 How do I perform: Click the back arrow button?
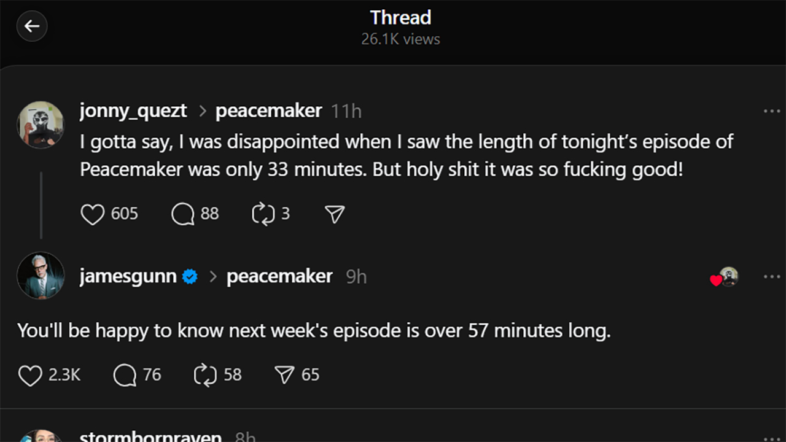32,26
